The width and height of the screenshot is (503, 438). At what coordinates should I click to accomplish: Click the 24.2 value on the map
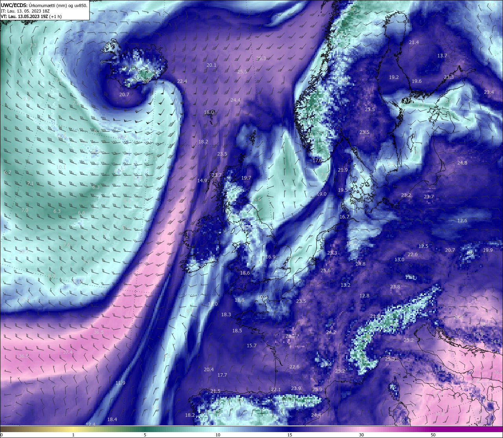[x=331, y=332]
